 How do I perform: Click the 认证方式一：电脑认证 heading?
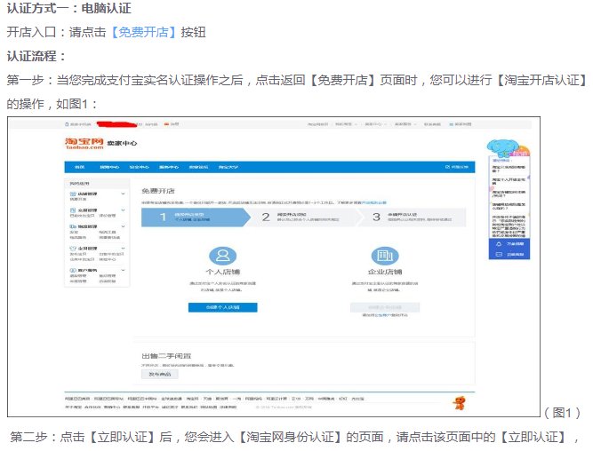click(x=69, y=8)
